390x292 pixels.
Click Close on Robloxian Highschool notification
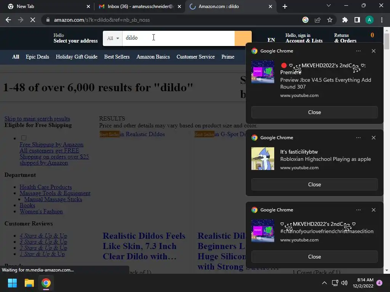(x=314, y=184)
